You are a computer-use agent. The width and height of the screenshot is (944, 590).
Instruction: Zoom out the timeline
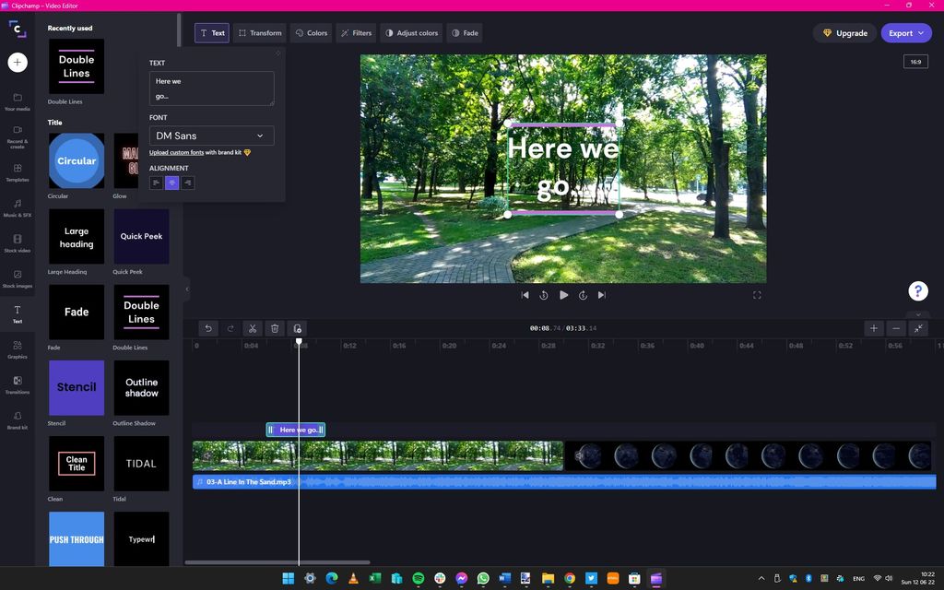[896, 328]
